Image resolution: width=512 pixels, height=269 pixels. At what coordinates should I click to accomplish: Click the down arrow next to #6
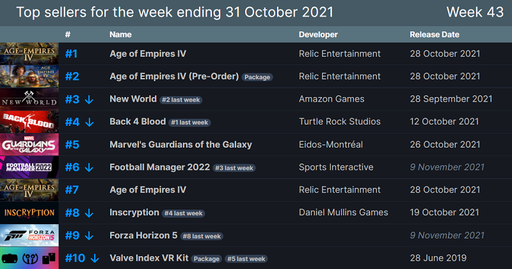[x=89, y=167]
